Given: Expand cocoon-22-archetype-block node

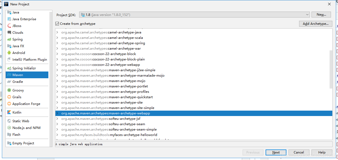Looking at the screenshot, I should [57, 54].
